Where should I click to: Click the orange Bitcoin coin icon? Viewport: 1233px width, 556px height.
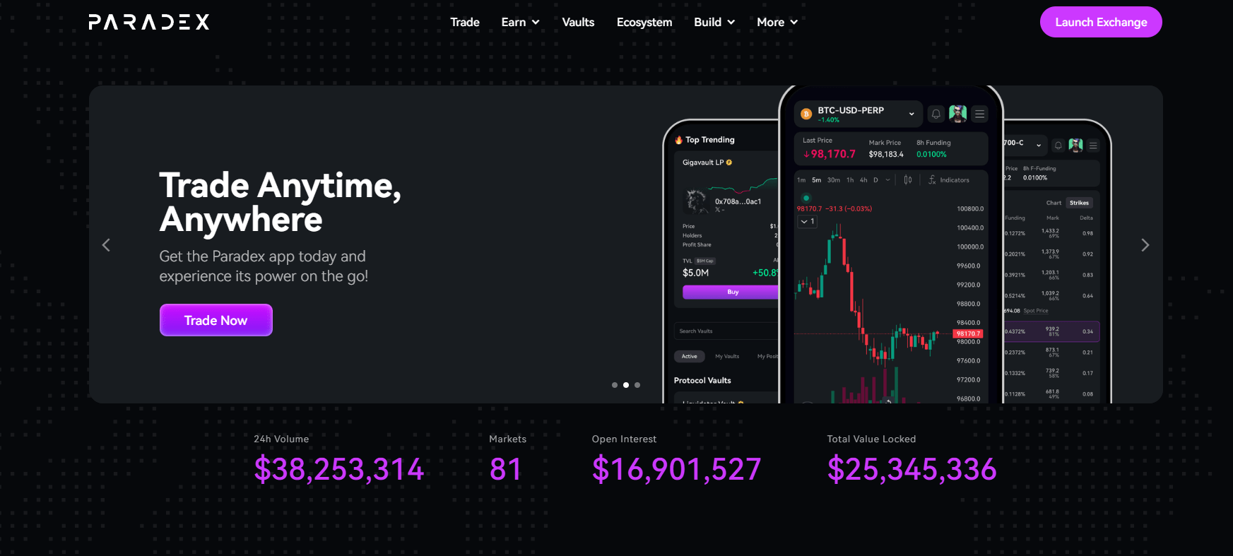coord(806,114)
